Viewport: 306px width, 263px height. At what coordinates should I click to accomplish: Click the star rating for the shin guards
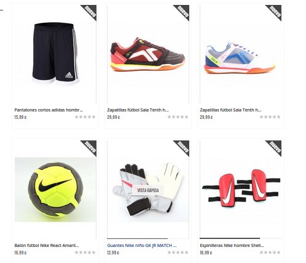270,253
